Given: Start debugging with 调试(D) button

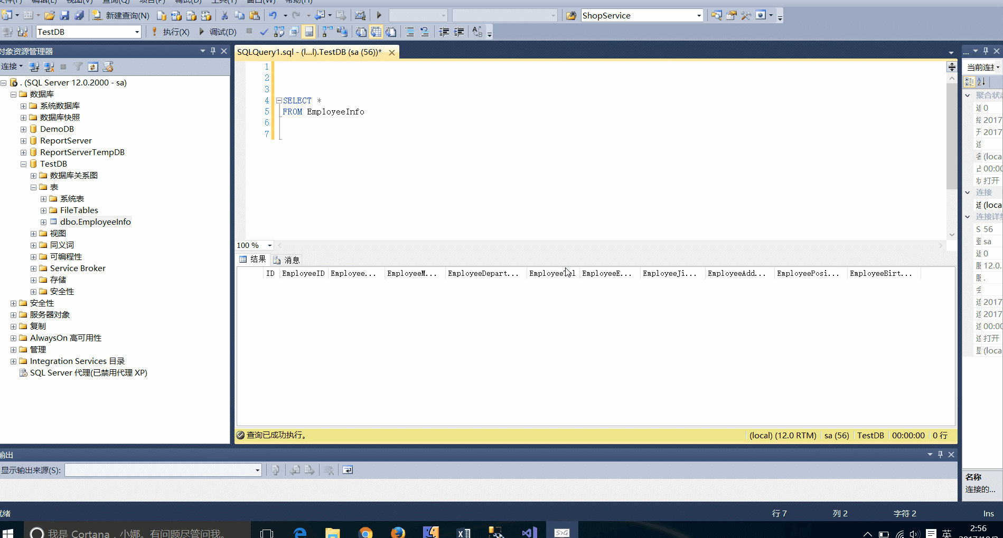Looking at the screenshot, I should (x=217, y=32).
